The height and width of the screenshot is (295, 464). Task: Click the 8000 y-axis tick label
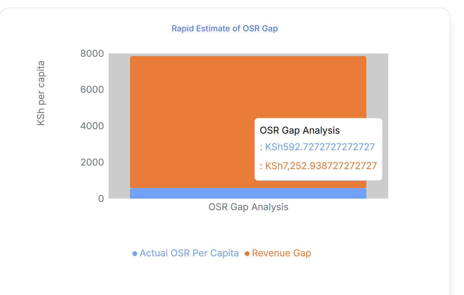point(92,54)
